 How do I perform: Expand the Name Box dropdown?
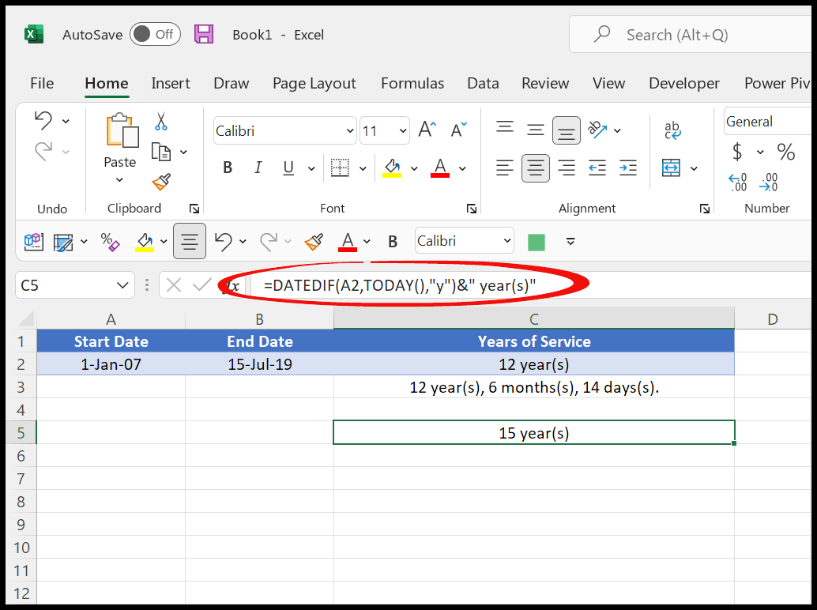(x=122, y=285)
